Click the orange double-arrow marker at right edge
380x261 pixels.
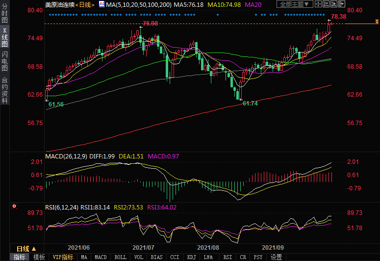tap(376, 22)
